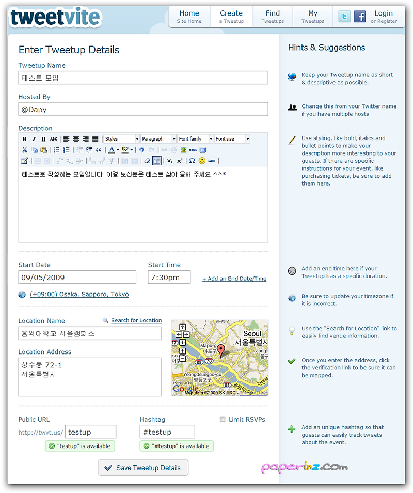Pan the map upward
This screenshot has height=493, width=413.
[182, 327]
